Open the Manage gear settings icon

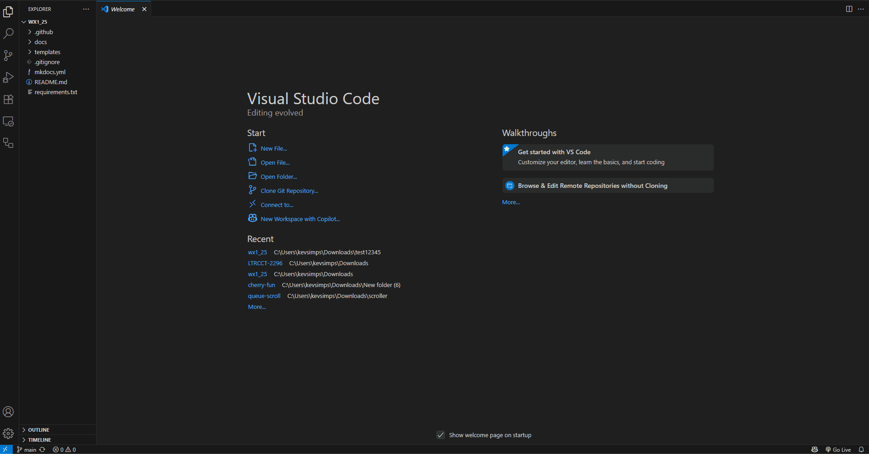8,434
